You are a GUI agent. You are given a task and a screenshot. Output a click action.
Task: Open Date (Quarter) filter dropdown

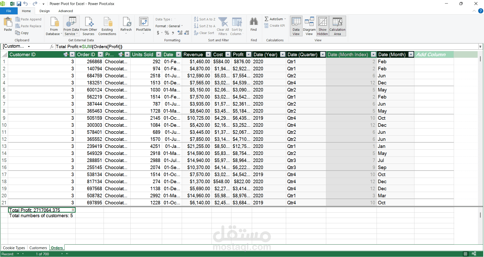[323, 54]
